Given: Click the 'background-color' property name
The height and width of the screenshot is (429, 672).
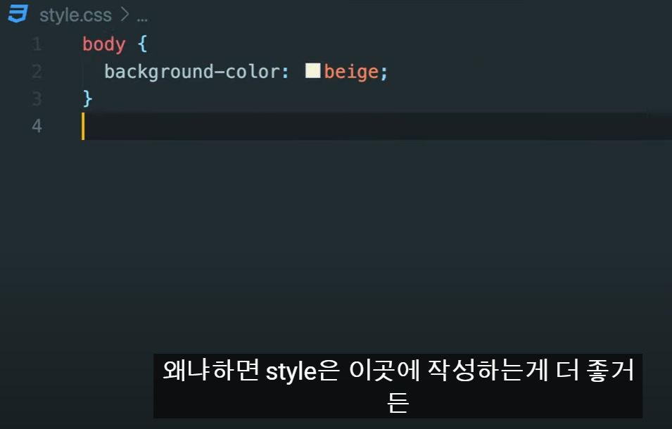Looking at the screenshot, I should point(192,72).
